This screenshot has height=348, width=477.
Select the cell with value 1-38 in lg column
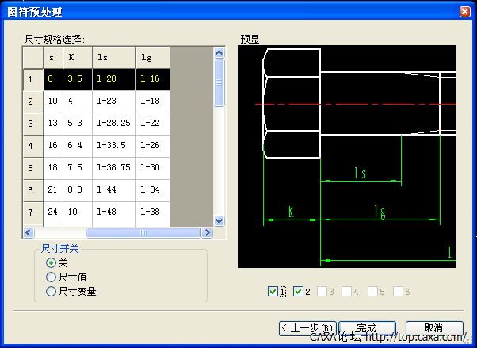152,212
